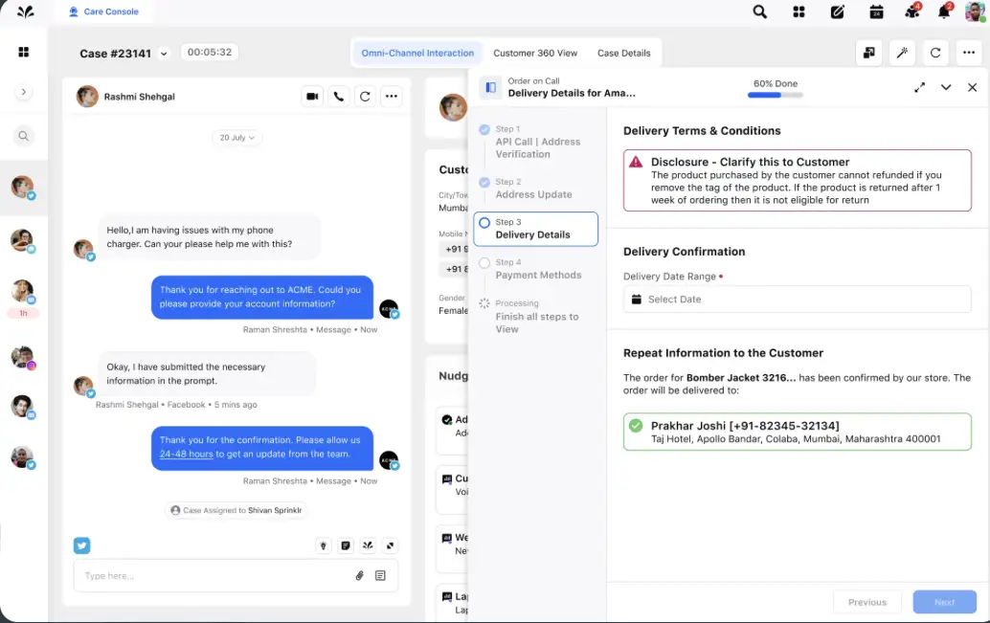Click the Bomber Jacket 3216... product name

pyautogui.click(x=741, y=377)
